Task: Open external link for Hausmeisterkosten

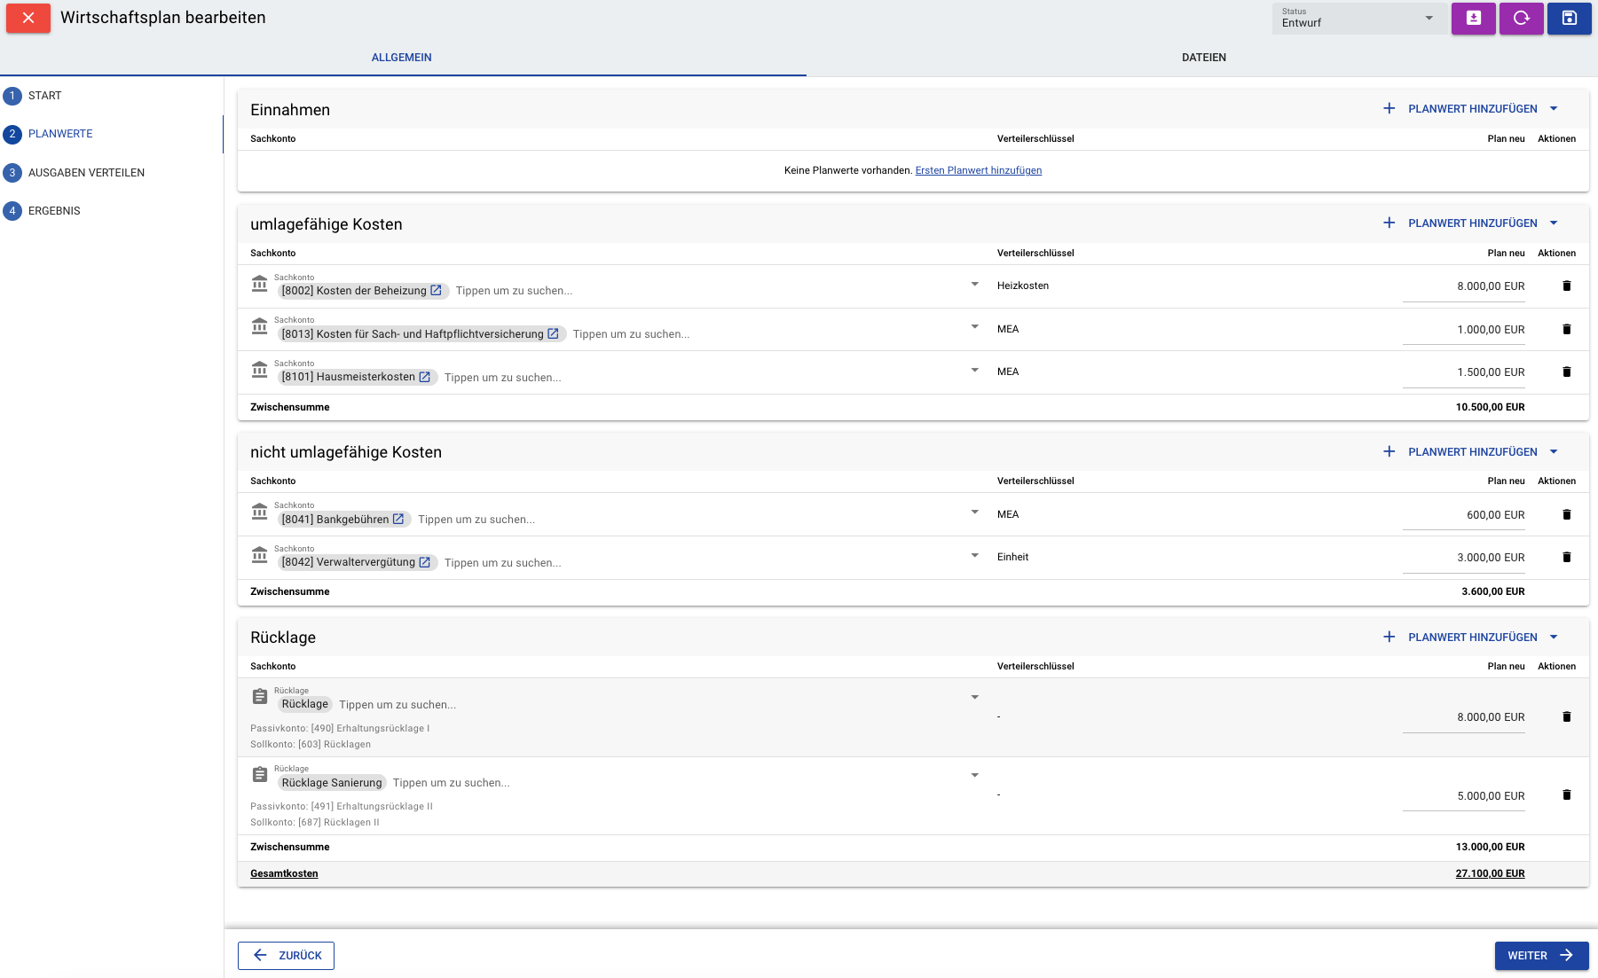Action: coord(424,377)
